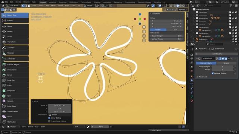Toggle Subdivision modifier realtime viewport display
Image resolution: width=239 pixels, height=134 pixels.
tap(223, 59)
